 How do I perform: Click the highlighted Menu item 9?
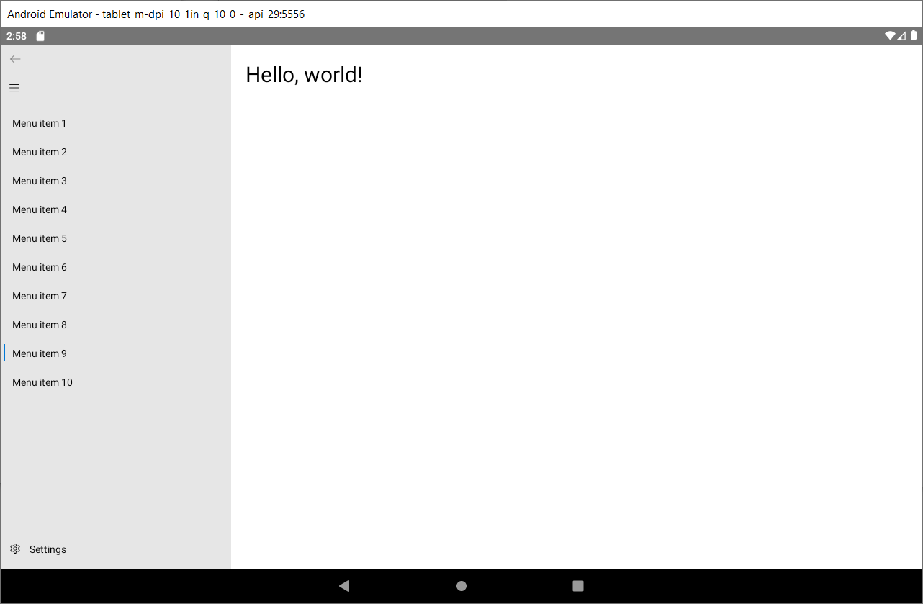click(40, 353)
